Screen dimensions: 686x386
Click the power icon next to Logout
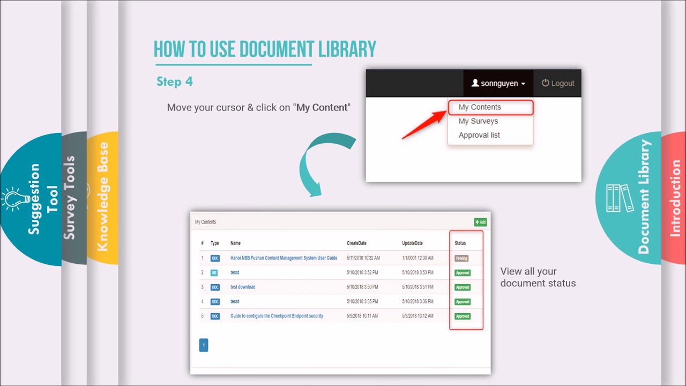tap(546, 83)
